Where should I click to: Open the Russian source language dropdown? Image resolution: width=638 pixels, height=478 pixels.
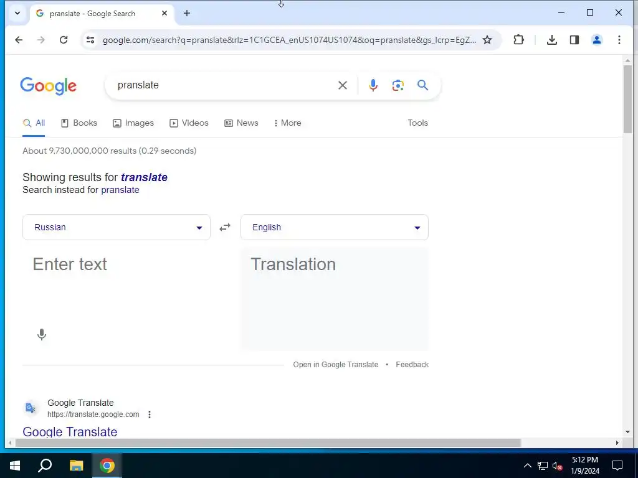pyautogui.click(x=117, y=227)
